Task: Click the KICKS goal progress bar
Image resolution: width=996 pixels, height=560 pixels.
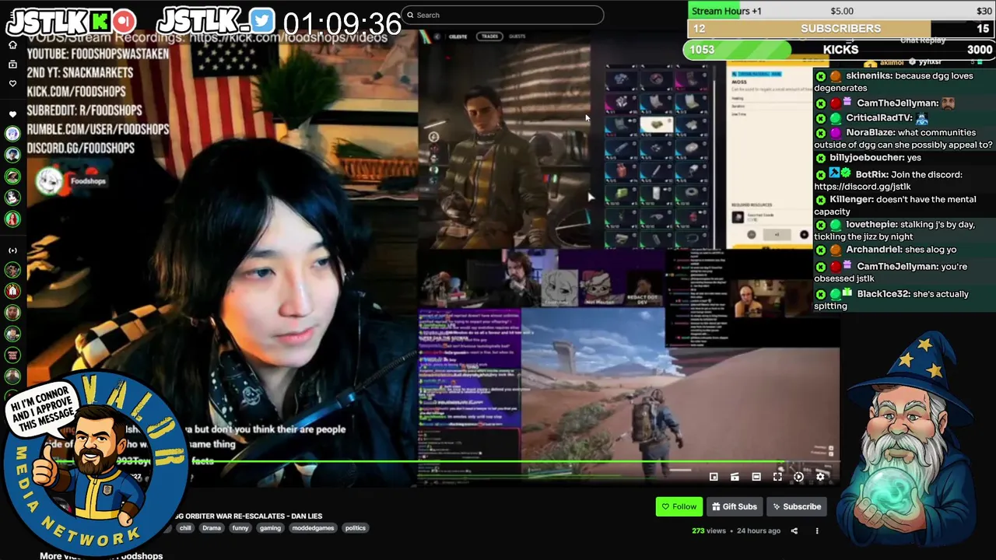Action: 840,49
